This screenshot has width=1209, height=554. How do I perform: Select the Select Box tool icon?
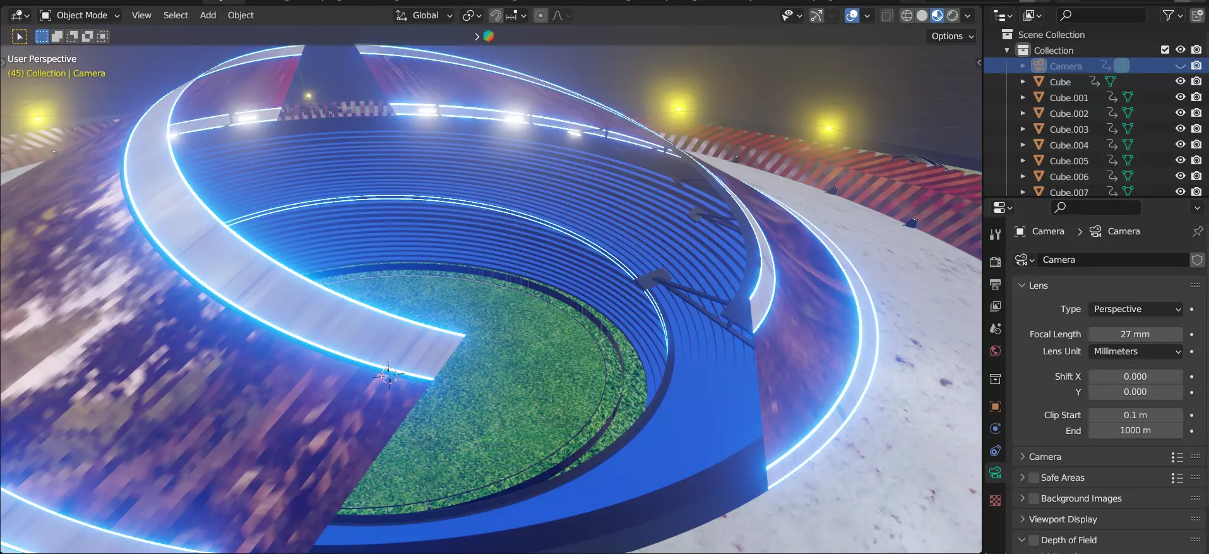[x=20, y=37]
